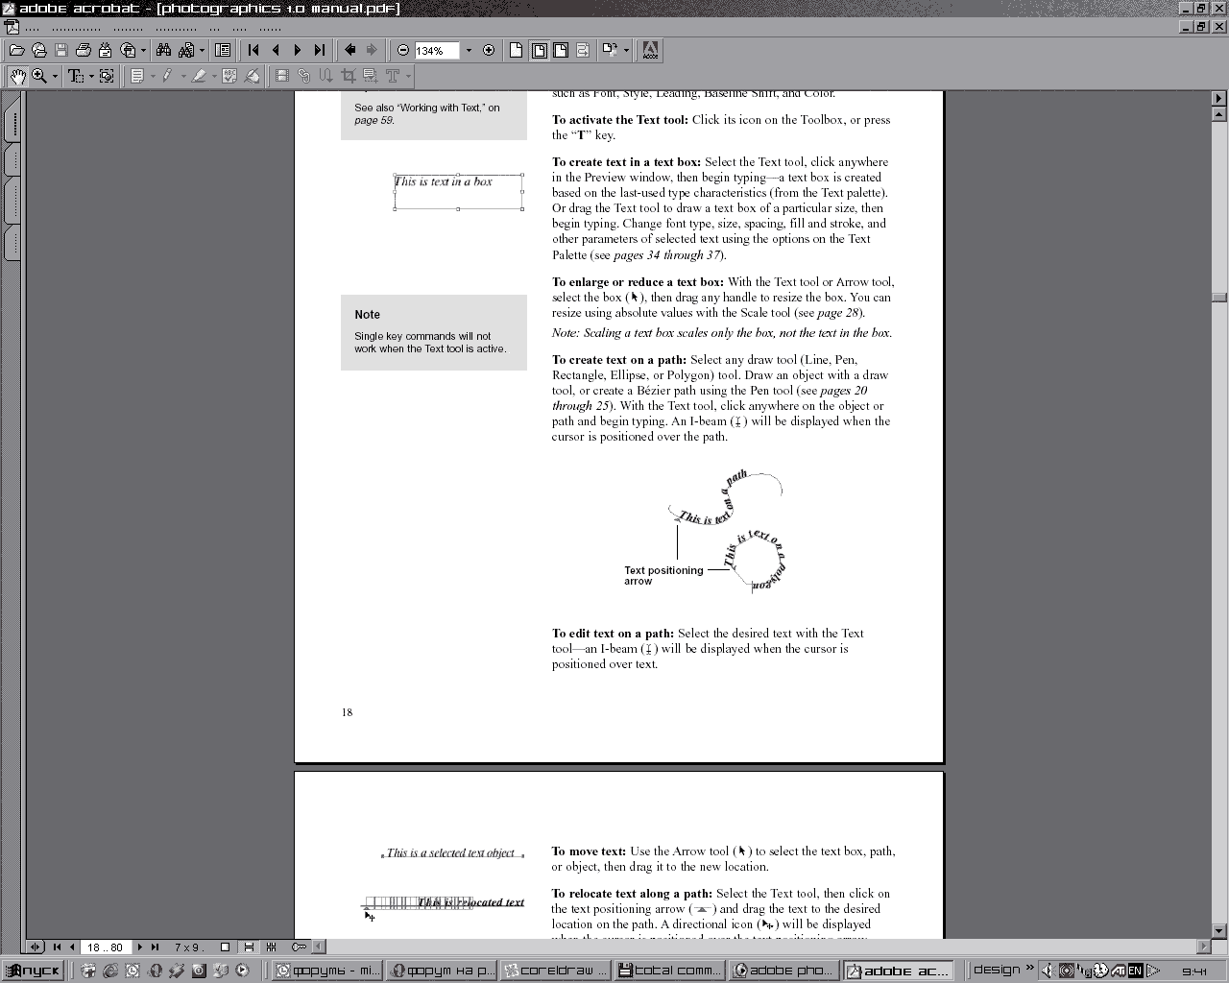The width and height of the screenshot is (1229, 983).
Task: Click the Open Web Page icon
Action: coord(38,50)
